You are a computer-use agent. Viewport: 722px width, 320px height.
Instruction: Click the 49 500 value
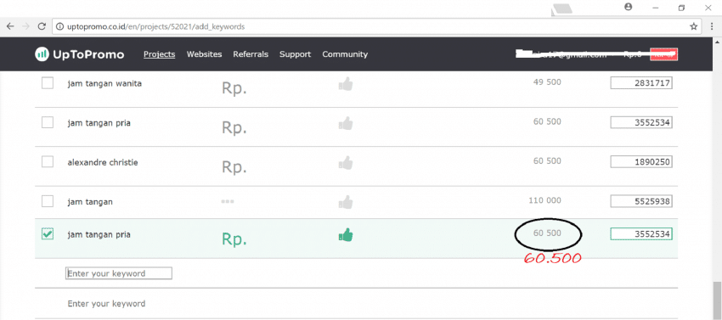[x=547, y=82]
